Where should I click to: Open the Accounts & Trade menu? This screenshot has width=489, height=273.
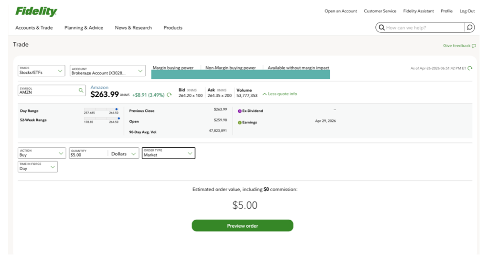[34, 28]
